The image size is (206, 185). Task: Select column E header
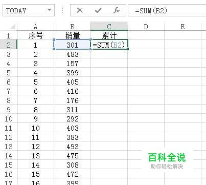pos(182,27)
